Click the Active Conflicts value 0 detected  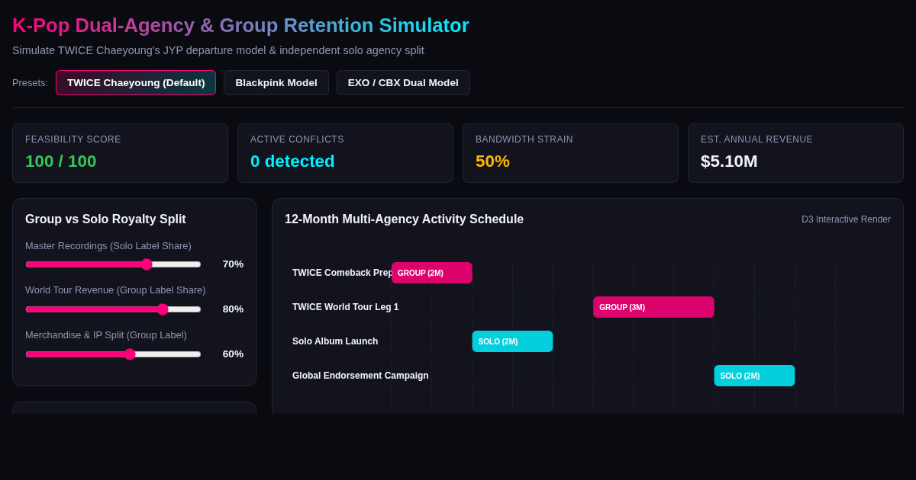click(292, 162)
